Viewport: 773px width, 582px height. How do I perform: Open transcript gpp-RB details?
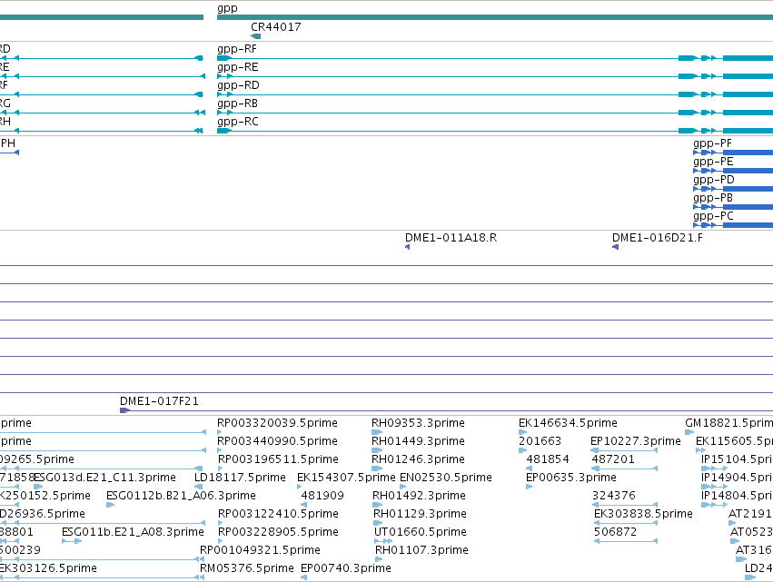point(238,104)
